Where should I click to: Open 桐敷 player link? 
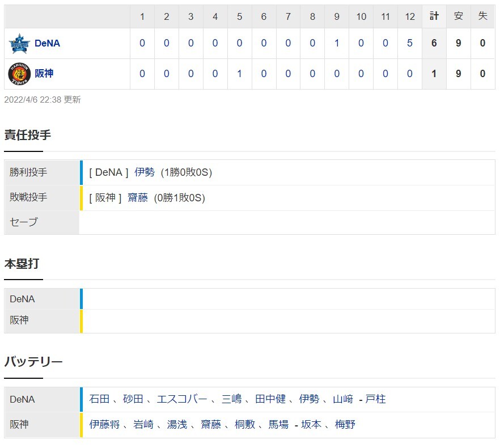tap(245, 424)
